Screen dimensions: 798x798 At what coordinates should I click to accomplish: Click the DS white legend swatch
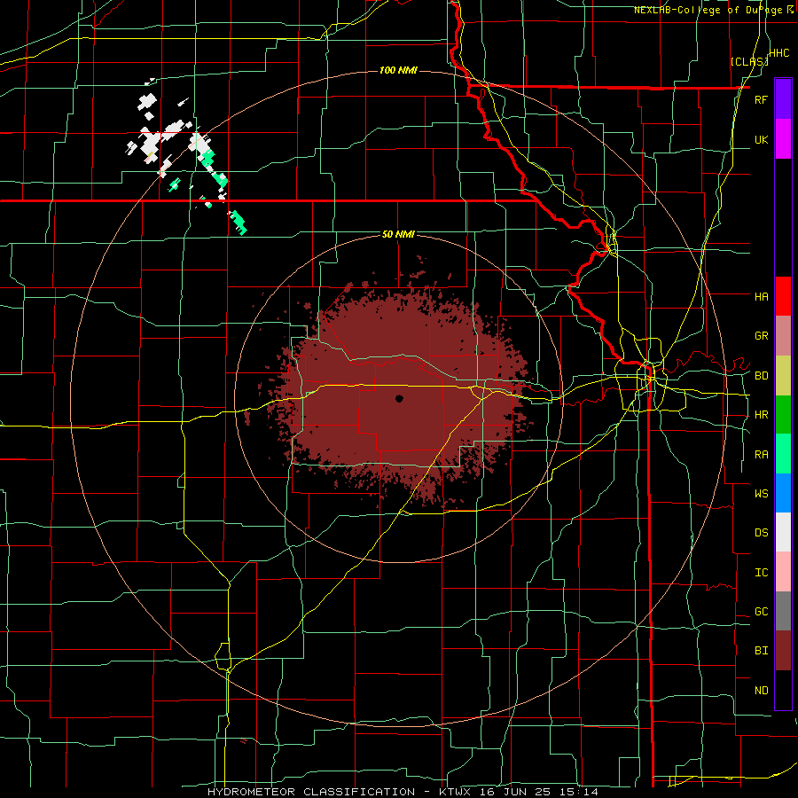click(783, 532)
